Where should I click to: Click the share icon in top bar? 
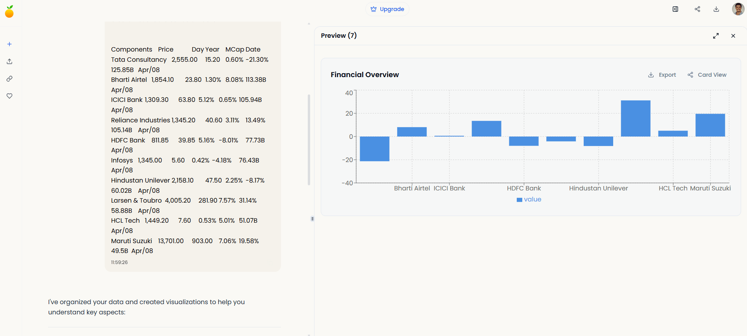pyautogui.click(x=697, y=9)
